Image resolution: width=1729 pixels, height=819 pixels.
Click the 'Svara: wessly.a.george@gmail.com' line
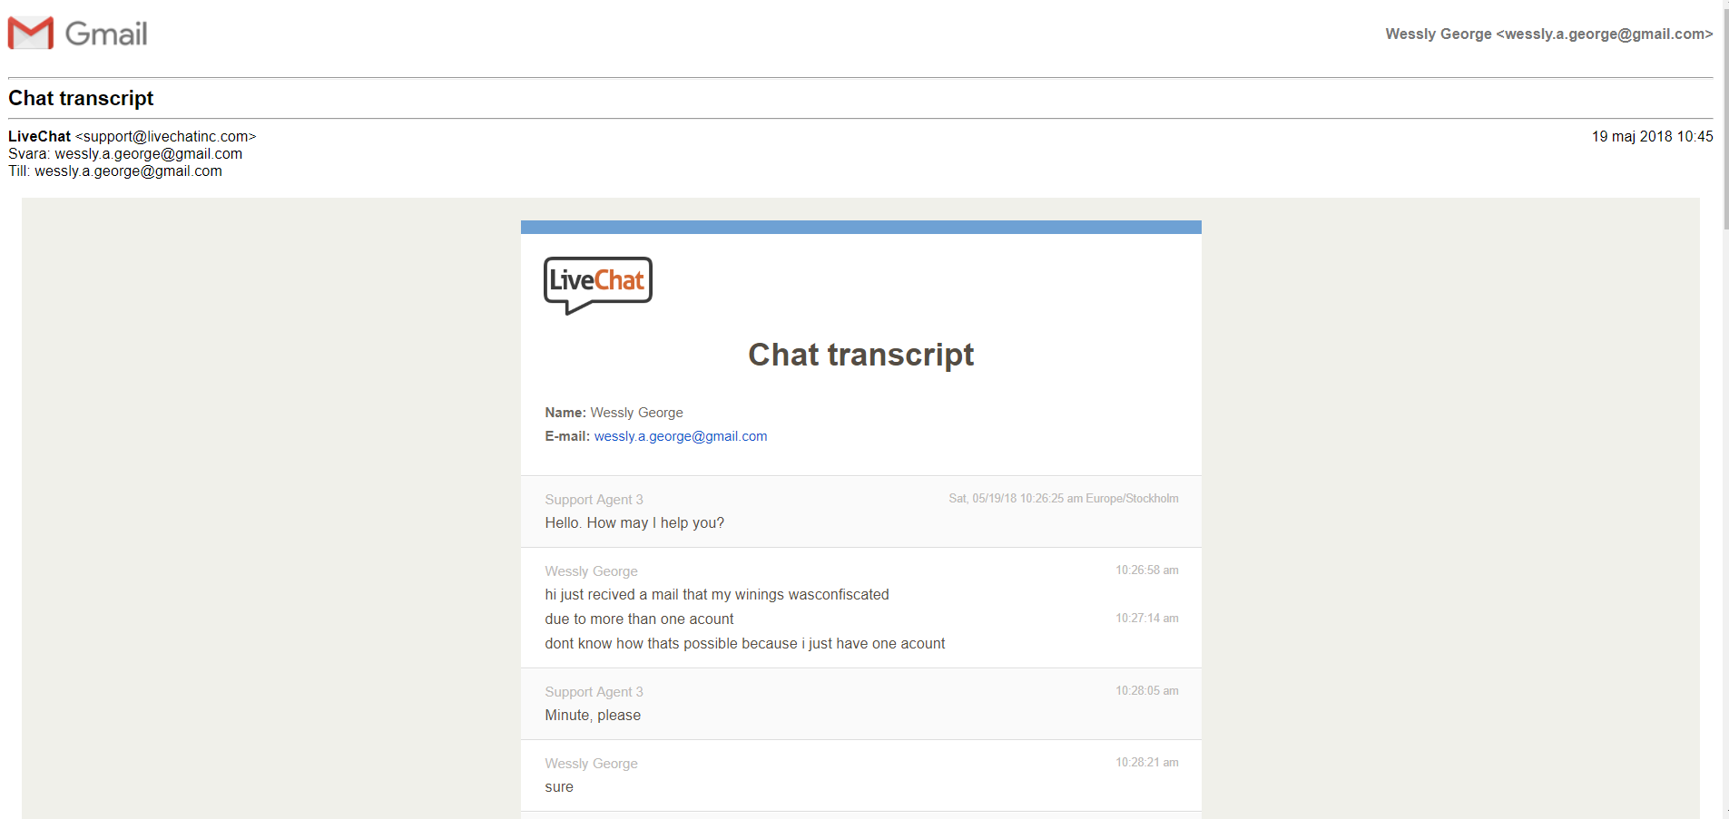click(125, 153)
